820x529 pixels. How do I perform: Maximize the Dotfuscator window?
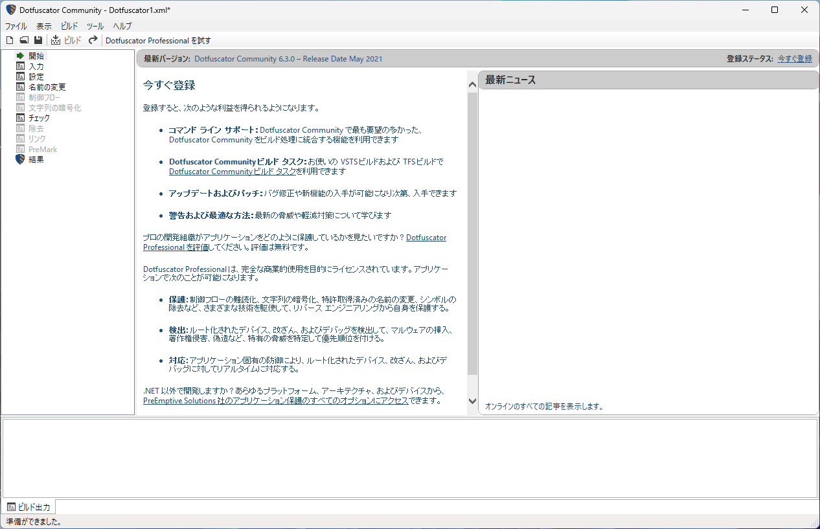point(775,10)
